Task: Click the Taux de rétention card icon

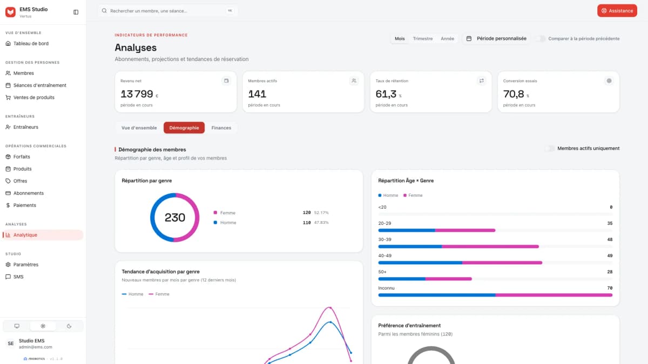Action: [x=482, y=81]
